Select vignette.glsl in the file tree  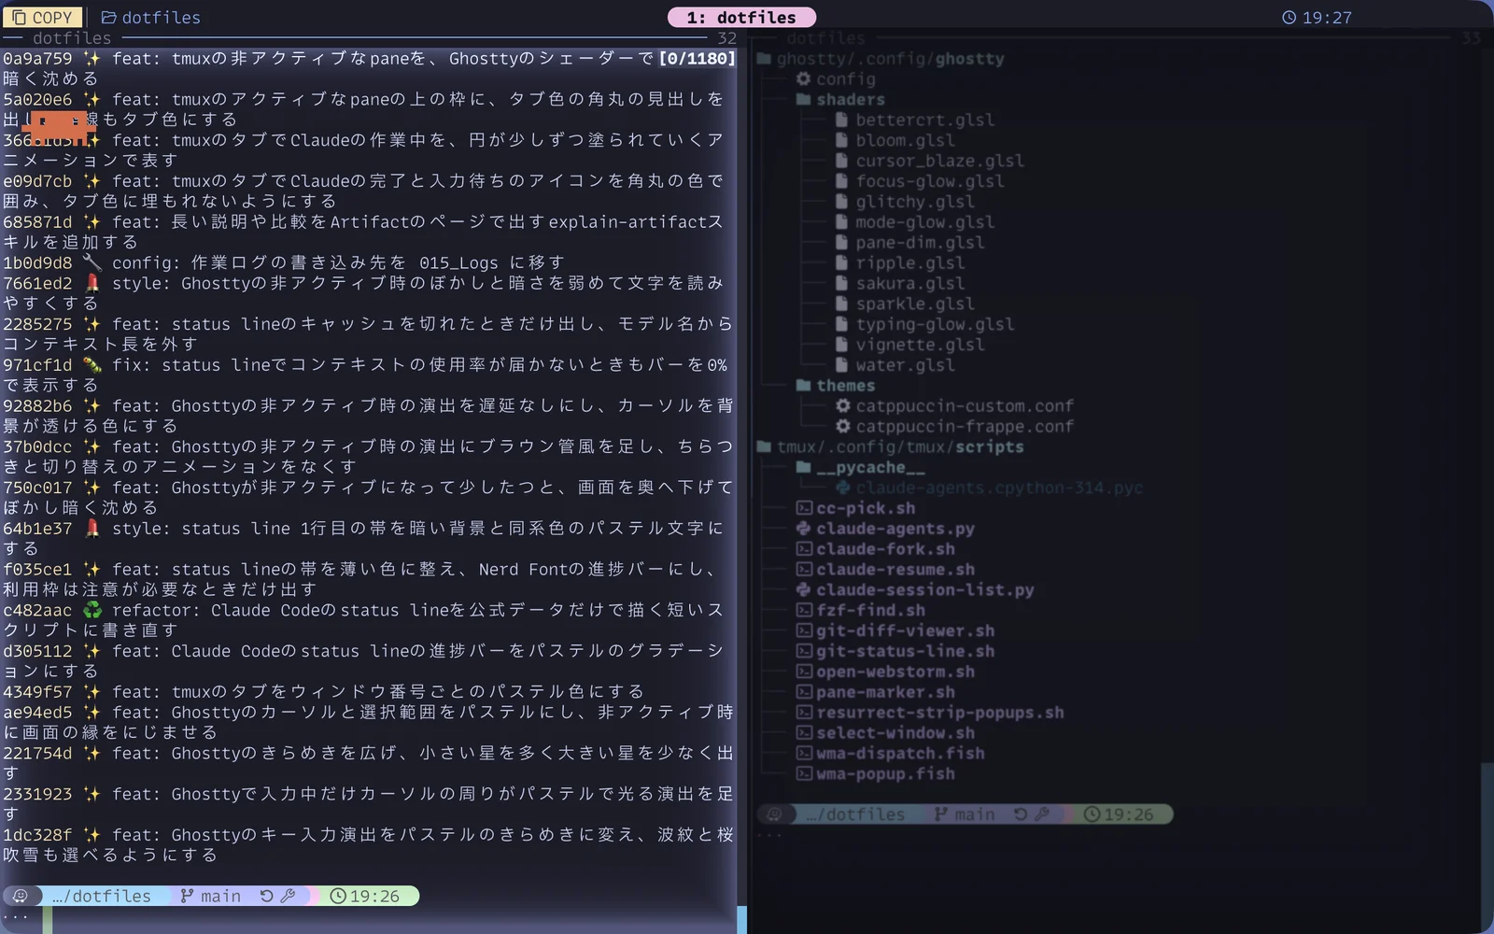(x=920, y=345)
